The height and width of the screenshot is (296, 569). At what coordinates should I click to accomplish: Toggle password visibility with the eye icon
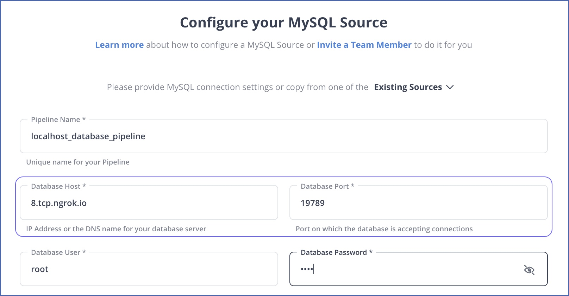click(529, 270)
